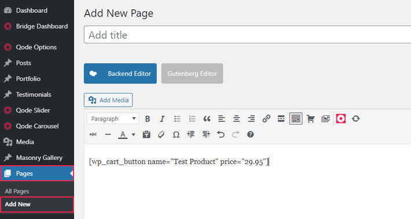Toggle italic formatting in editor toolbar

coord(162,119)
